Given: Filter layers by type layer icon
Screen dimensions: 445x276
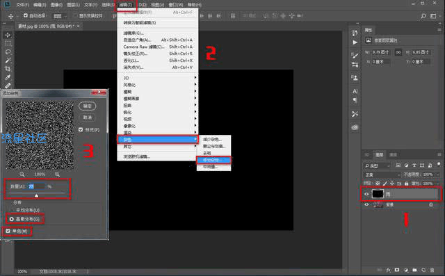Looking at the screenshot, I should coord(414,165).
